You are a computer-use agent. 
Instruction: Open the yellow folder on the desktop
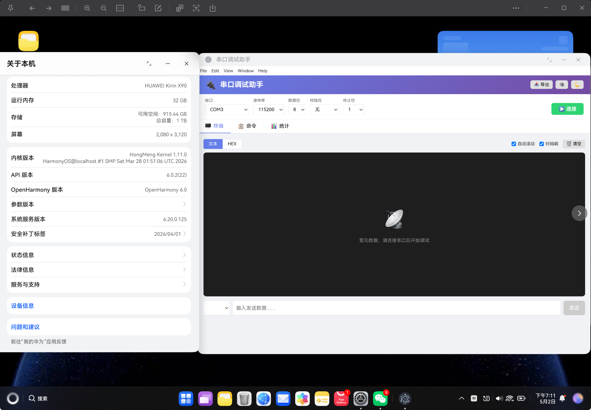pos(29,41)
